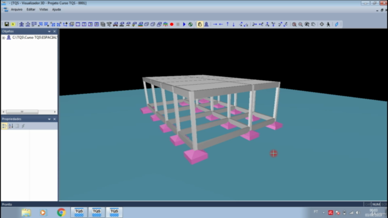The height and width of the screenshot is (218, 388).
Task: Click the gray stop square button
Action: click(178, 24)
